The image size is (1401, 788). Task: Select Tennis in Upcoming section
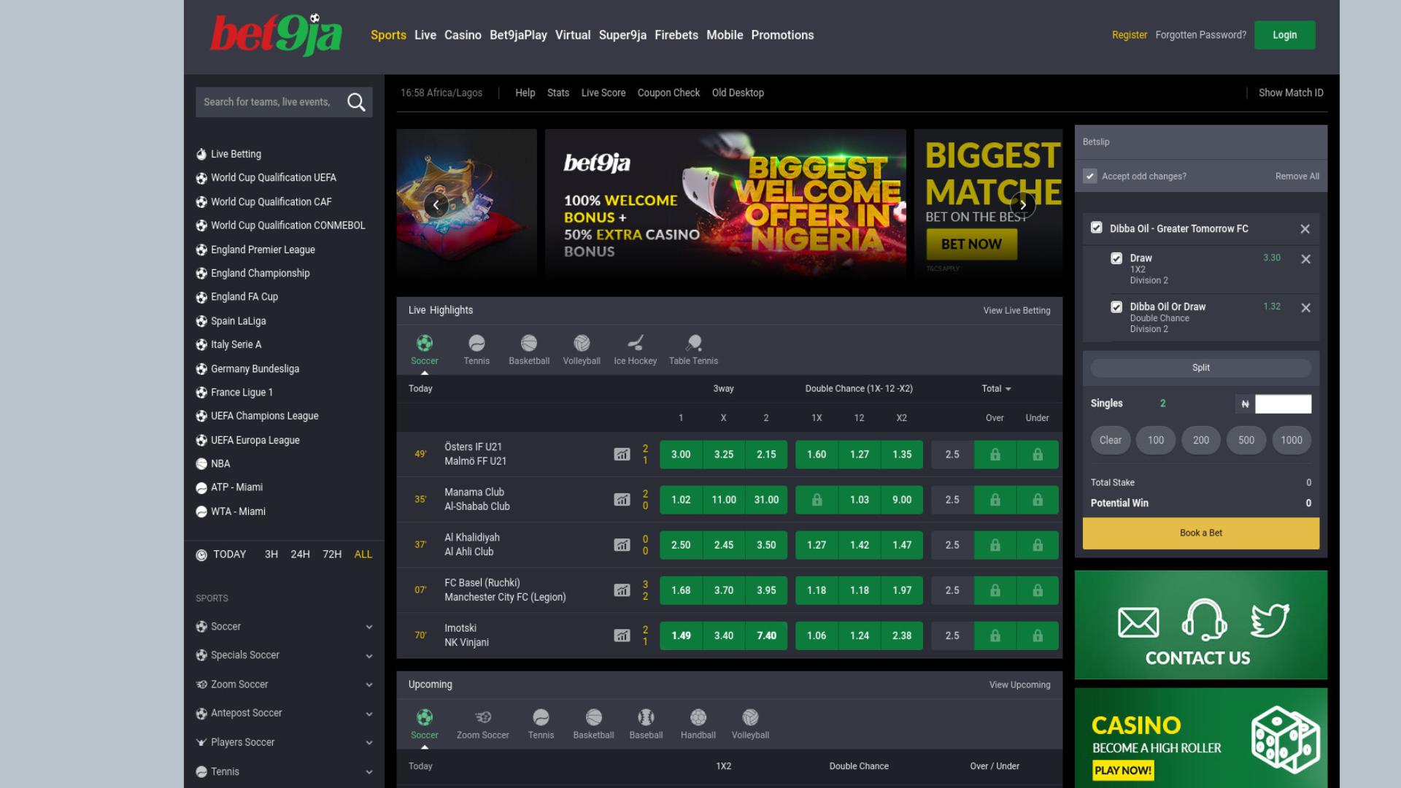[x=541, y=724]
